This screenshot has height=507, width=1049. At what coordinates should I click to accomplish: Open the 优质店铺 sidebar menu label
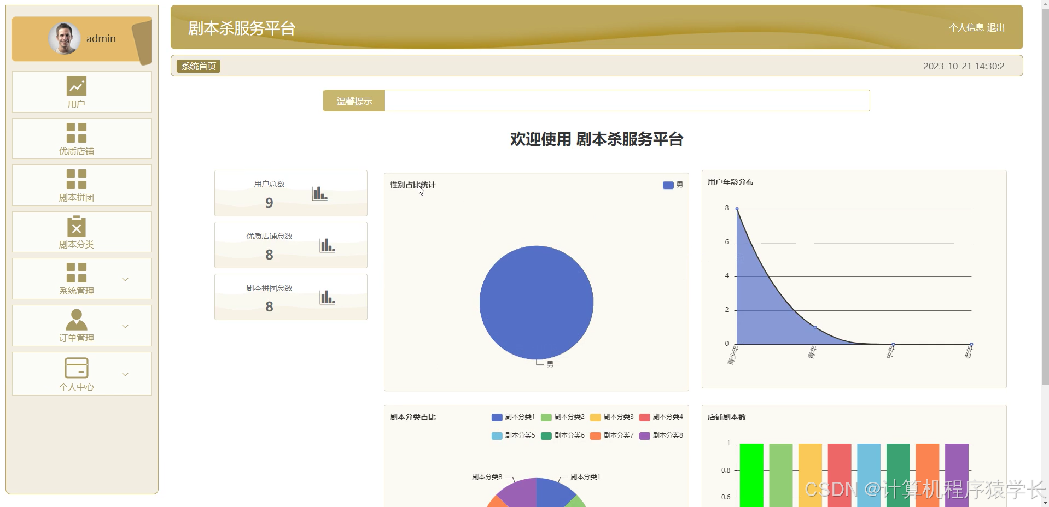77,151
